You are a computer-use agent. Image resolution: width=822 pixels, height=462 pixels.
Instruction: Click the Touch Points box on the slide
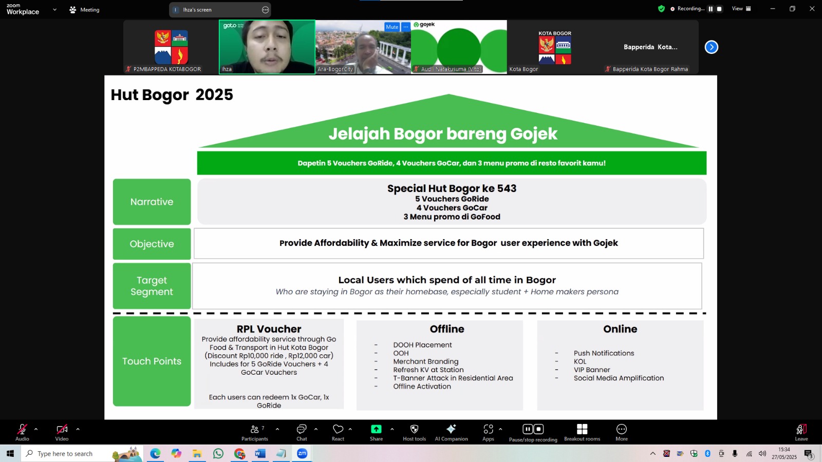point(152,361)
